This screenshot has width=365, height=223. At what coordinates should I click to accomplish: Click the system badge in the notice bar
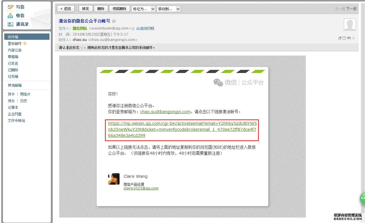tap(82, 48)
